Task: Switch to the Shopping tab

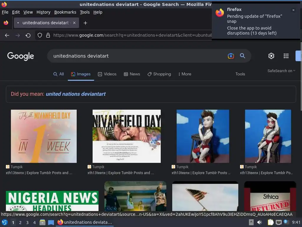Action: pyautogui.click(x=159, y=74)
